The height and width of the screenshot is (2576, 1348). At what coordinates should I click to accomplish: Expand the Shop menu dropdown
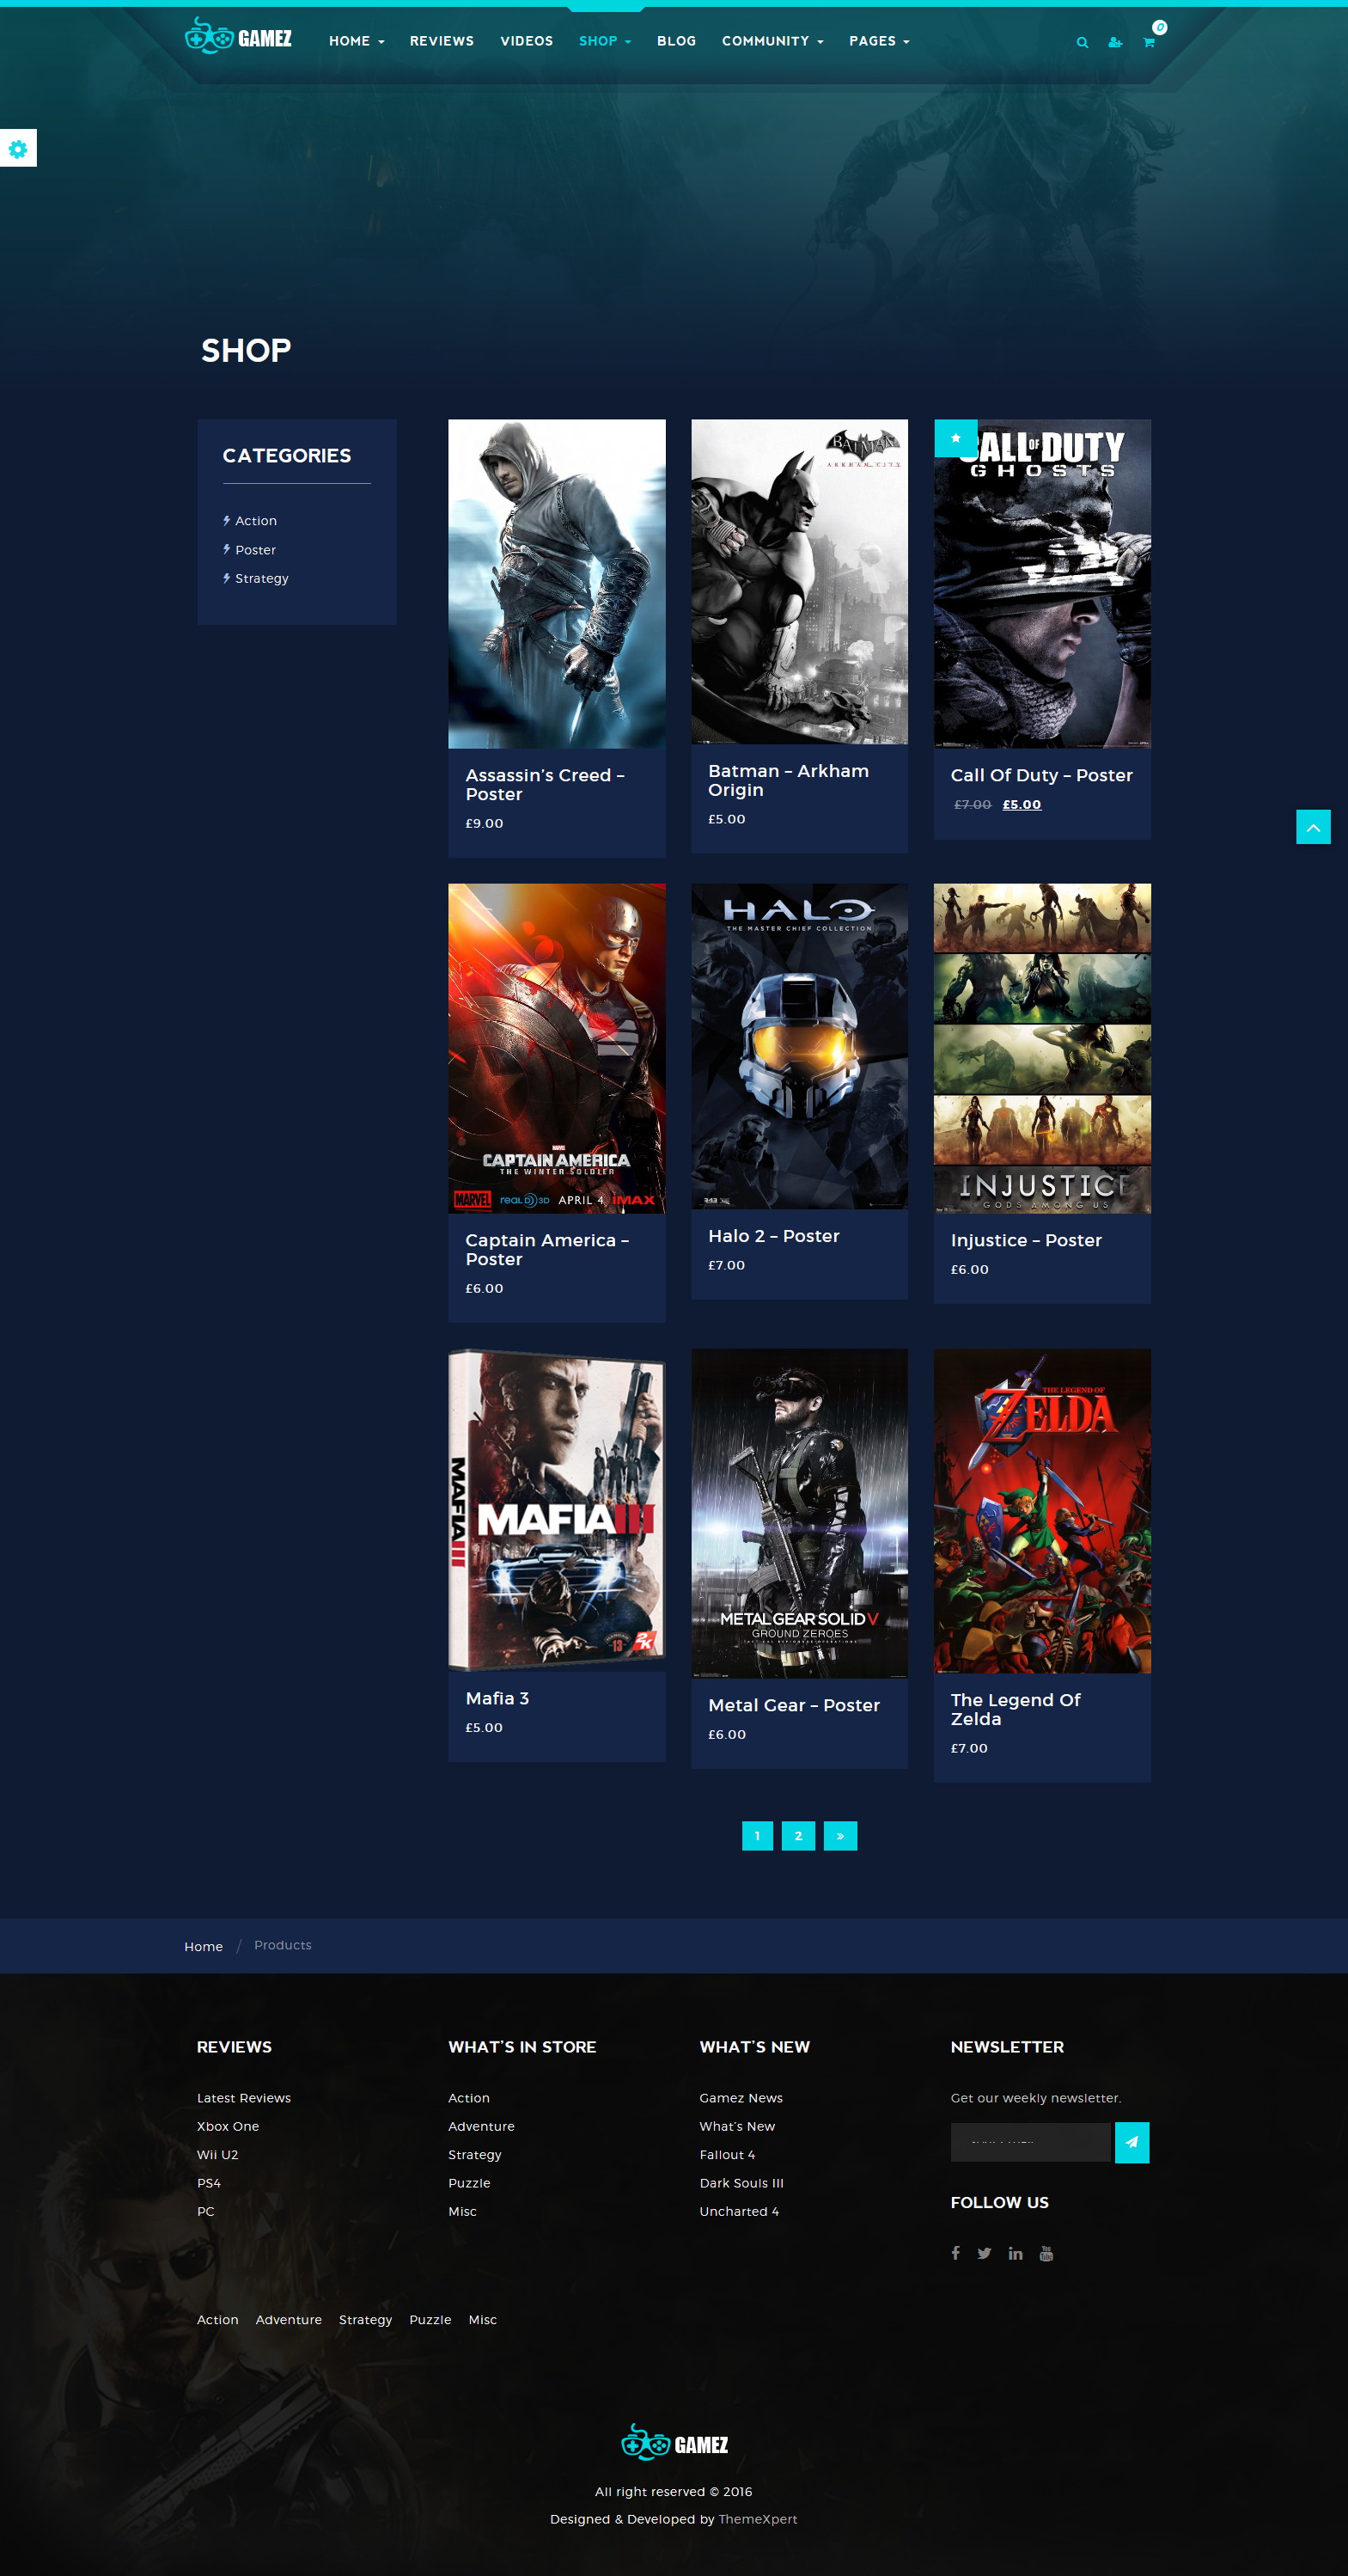coord(606,41)
